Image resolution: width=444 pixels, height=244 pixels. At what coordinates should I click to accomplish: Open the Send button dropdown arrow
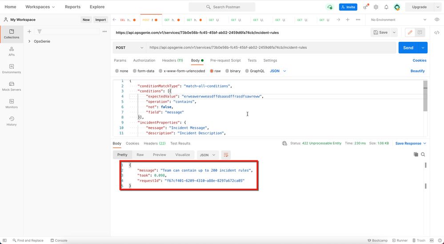click(423, 48)
